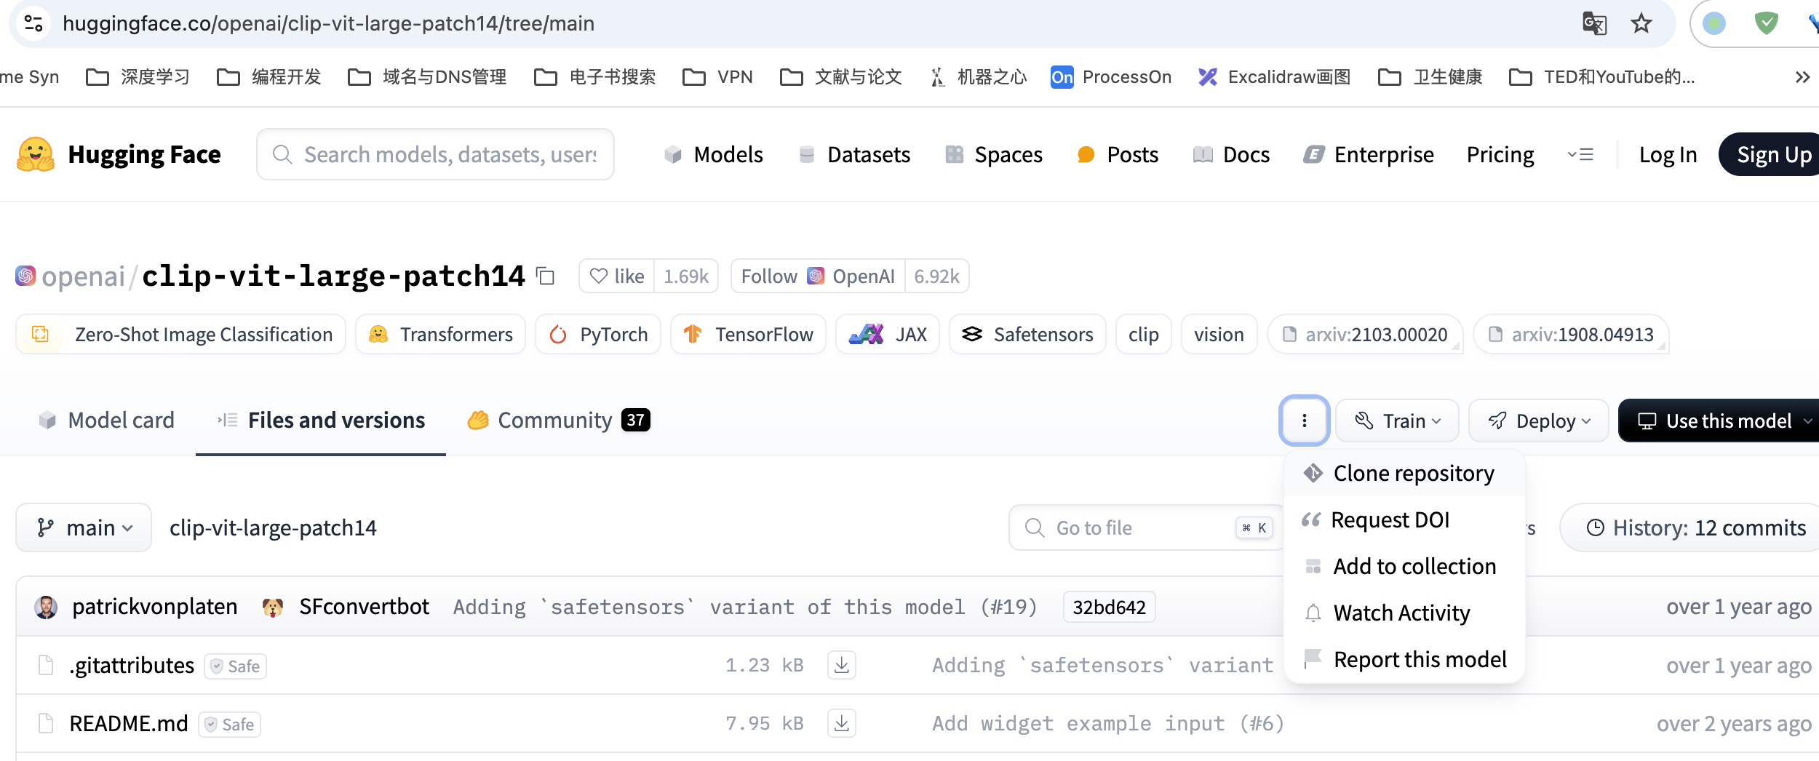This screenshot has width=1819, height=761.
Task: Click the translate page icon
Action: tap(1594, 23)
